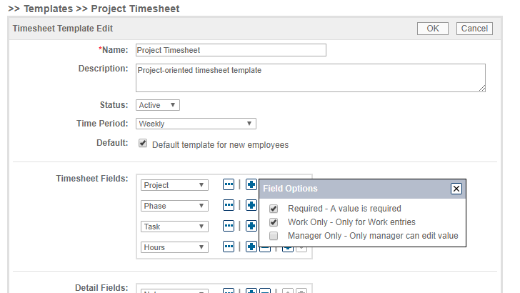Click the plus icon in the Hours row
Image resolution: width=520 pixels, height=293 pixels.
[251, 247]
